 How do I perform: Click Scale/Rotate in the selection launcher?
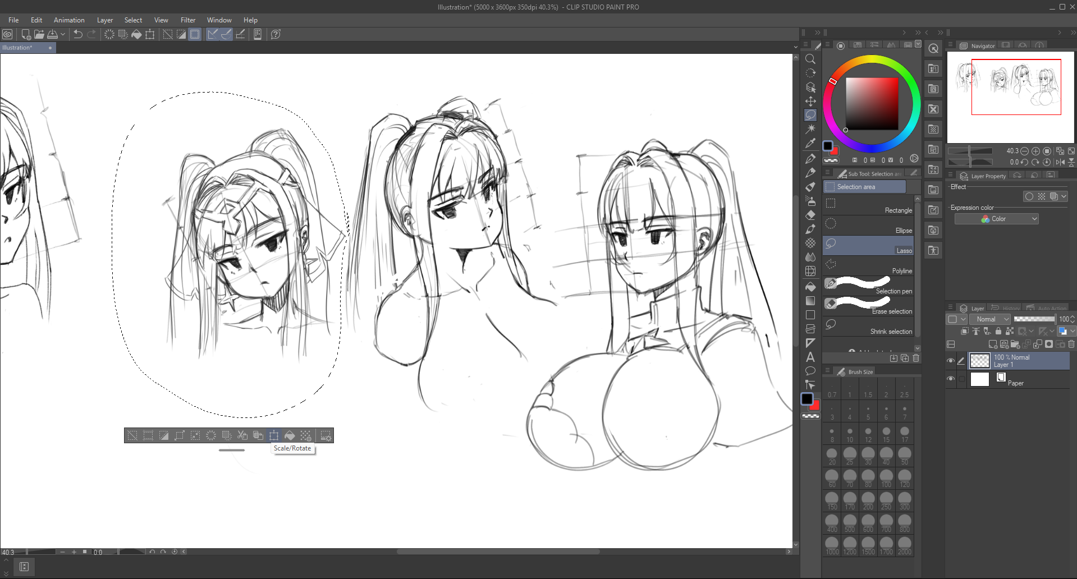click(x=274, y=435)
